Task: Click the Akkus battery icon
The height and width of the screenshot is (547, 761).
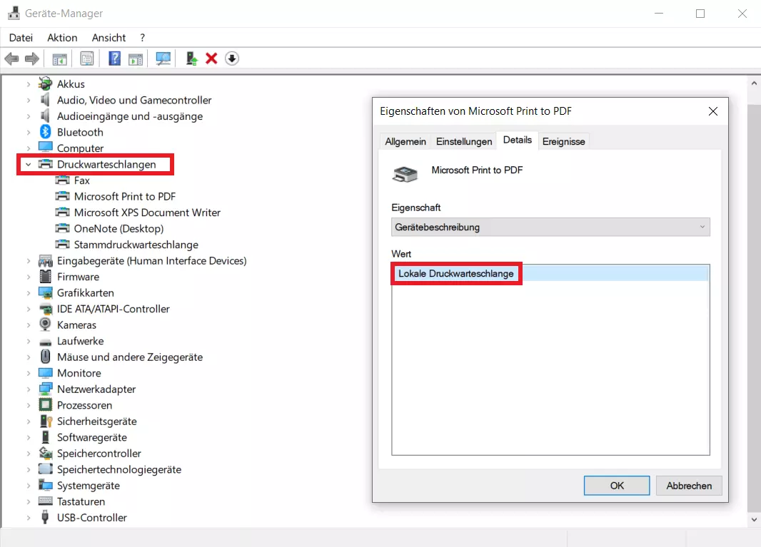Action: pos(45,83)
